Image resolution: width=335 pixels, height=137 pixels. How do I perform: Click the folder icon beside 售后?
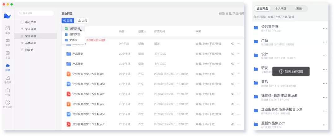(x=256, y=83)
